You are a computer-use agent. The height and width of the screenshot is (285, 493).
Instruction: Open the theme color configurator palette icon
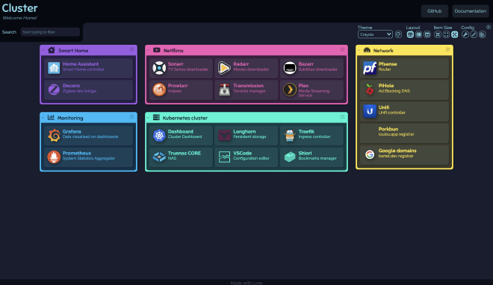(x=398, y=34)
